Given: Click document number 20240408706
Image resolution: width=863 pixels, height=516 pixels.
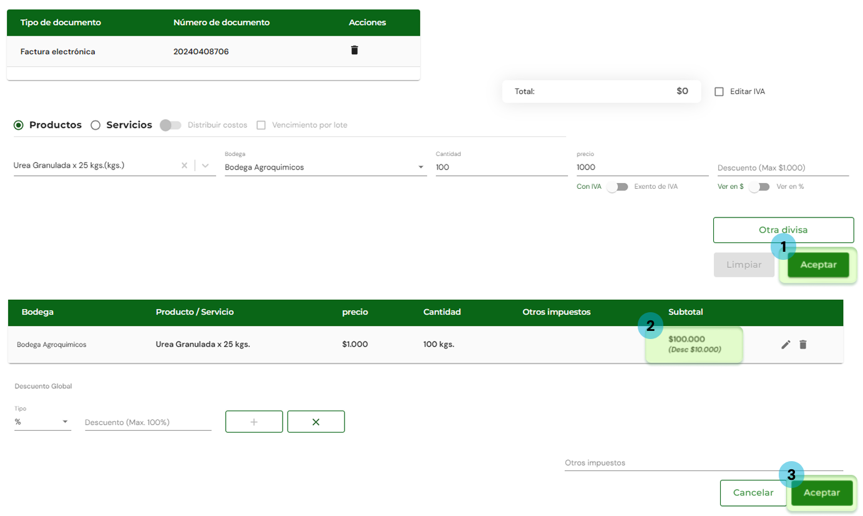Looking at the screenshot, I should pyautogui.click(x=201, y=52).
